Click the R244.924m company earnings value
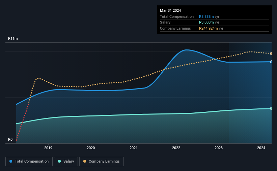This screenshot has height=171, width=277. 208,28
